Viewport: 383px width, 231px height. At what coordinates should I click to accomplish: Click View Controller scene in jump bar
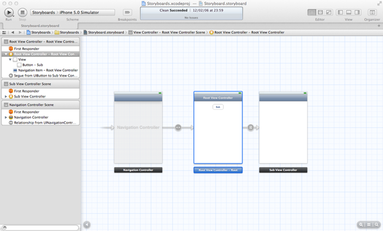pos(167,32)
